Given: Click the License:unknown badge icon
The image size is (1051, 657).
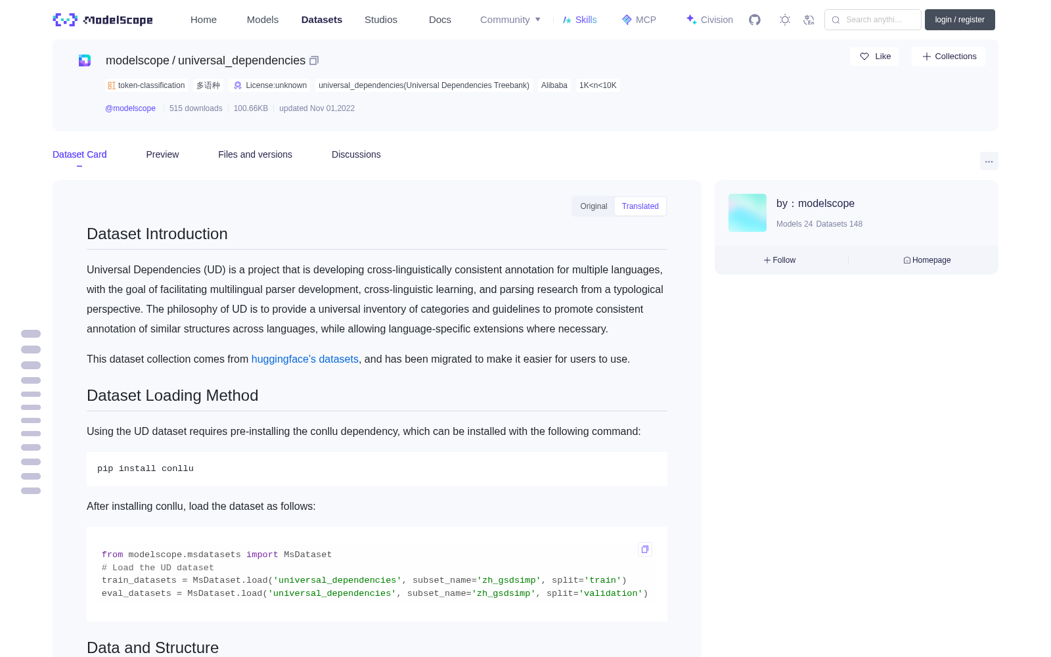Looking at the screenshot, I should (238, 85).
